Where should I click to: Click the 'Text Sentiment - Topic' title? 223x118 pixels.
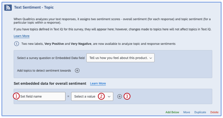(34, 7)
